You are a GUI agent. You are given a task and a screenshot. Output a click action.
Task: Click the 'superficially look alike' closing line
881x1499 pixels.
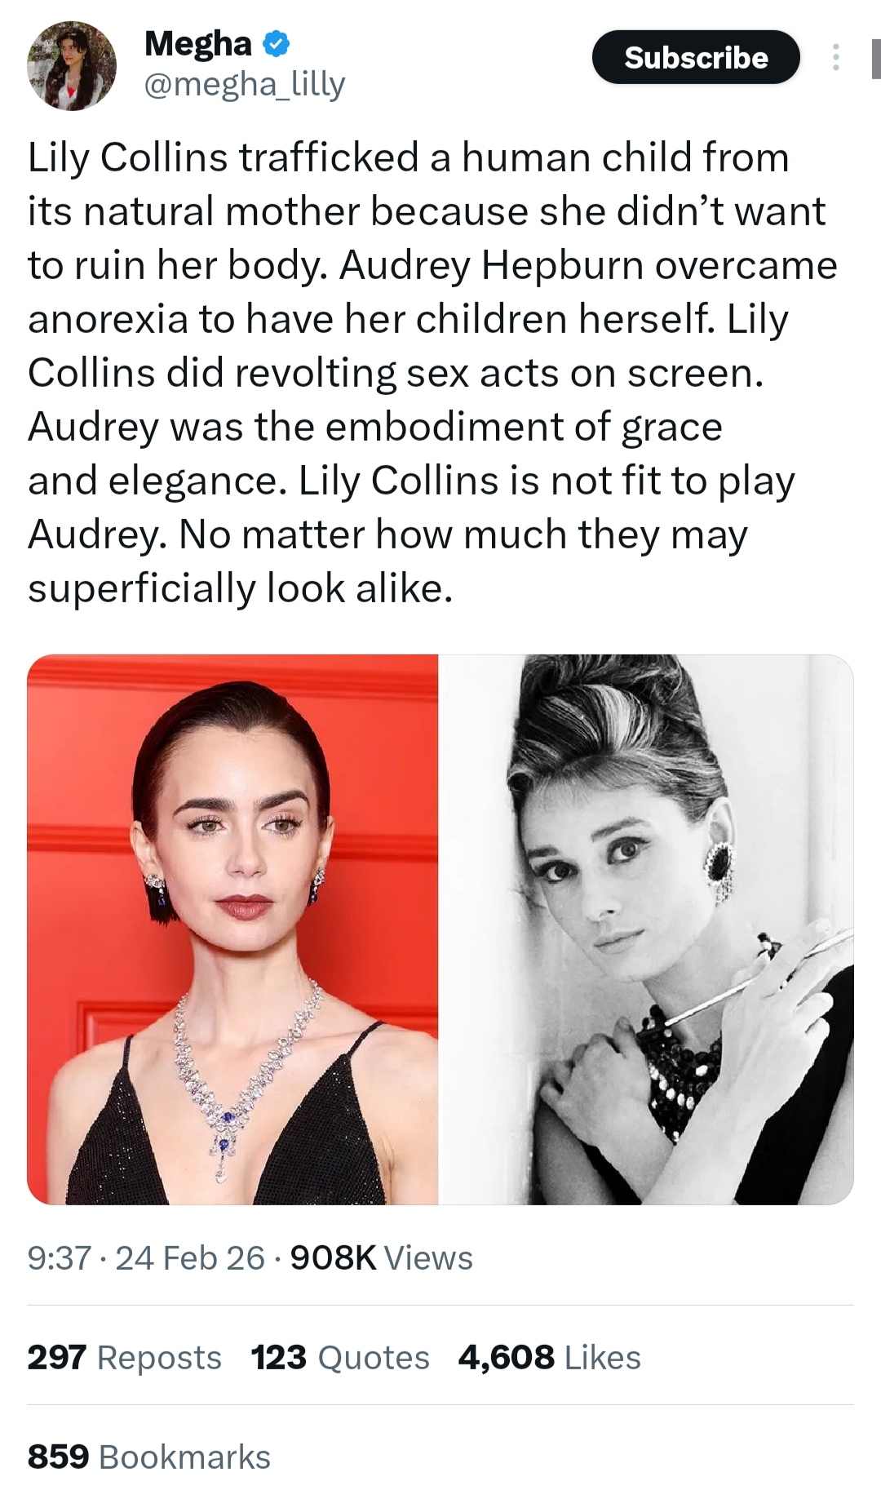[x=240, y=588]
